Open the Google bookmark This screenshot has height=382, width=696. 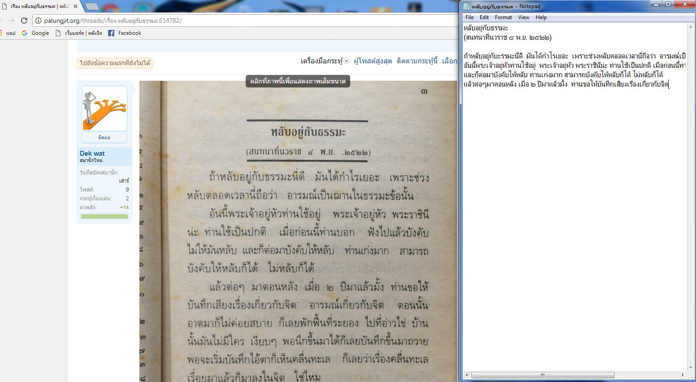35,33
